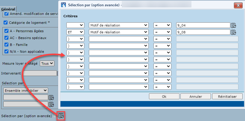The width and height of the screenshot is (245, 121).
Task: Click the dialog title bar application icon
Action: (x=63, y=5)
